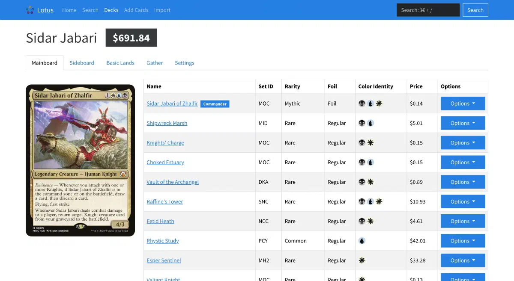This screenshot has width=514, height=281.
Task: Click black mana icon in Choked Estuary row
Action: (x=362, y=163)
